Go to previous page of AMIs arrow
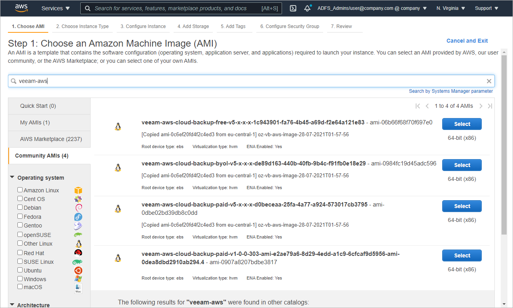This screenshot has width=513, height=308. pyautogui.click(x=427, y=106)
